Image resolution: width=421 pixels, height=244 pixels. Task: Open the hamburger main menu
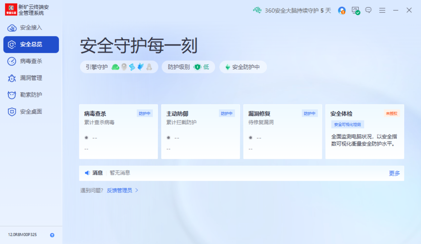(x=382, y=10)
